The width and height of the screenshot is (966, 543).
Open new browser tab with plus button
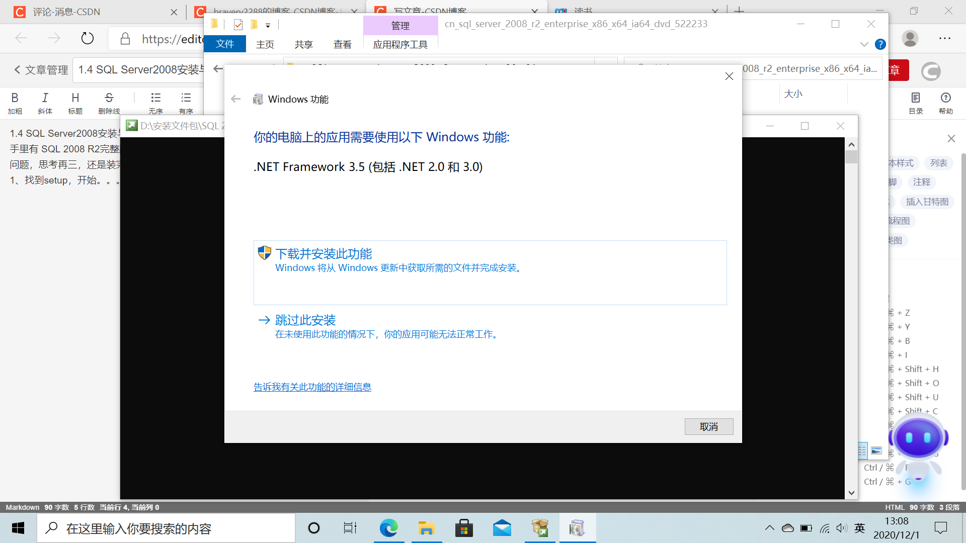(739, 11)
